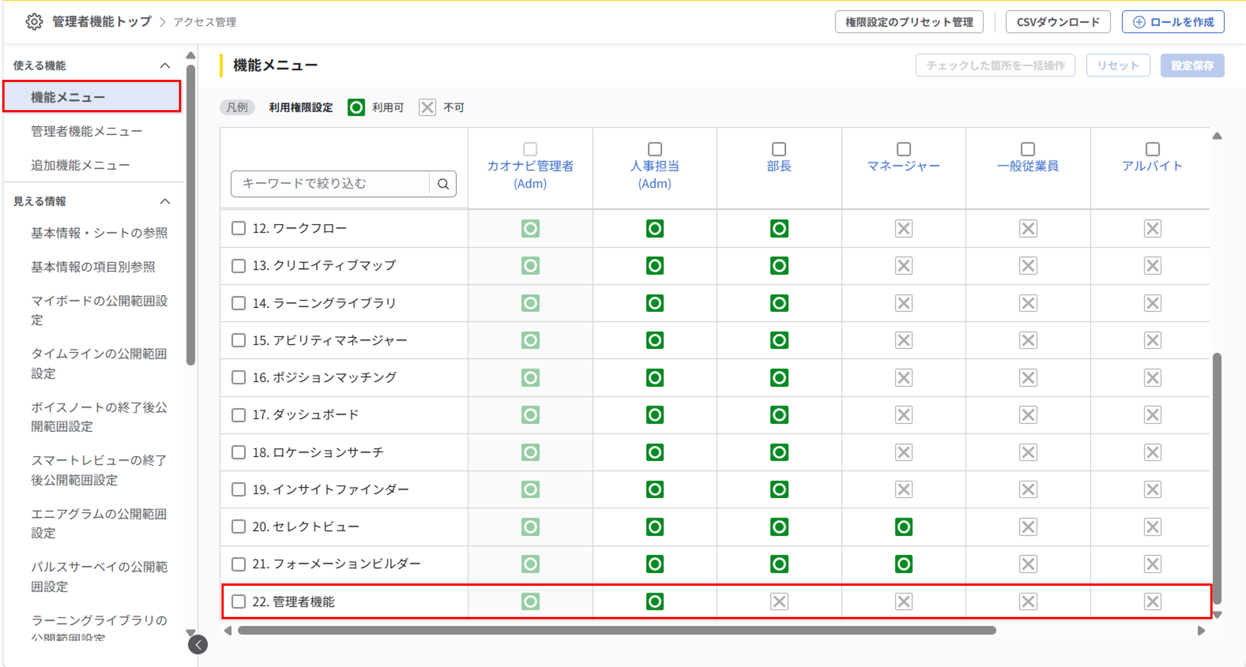The image size is (1246, 667).
Task: Go to 管理者機能トップ breadcrumb link
Action: pos(102,22)
